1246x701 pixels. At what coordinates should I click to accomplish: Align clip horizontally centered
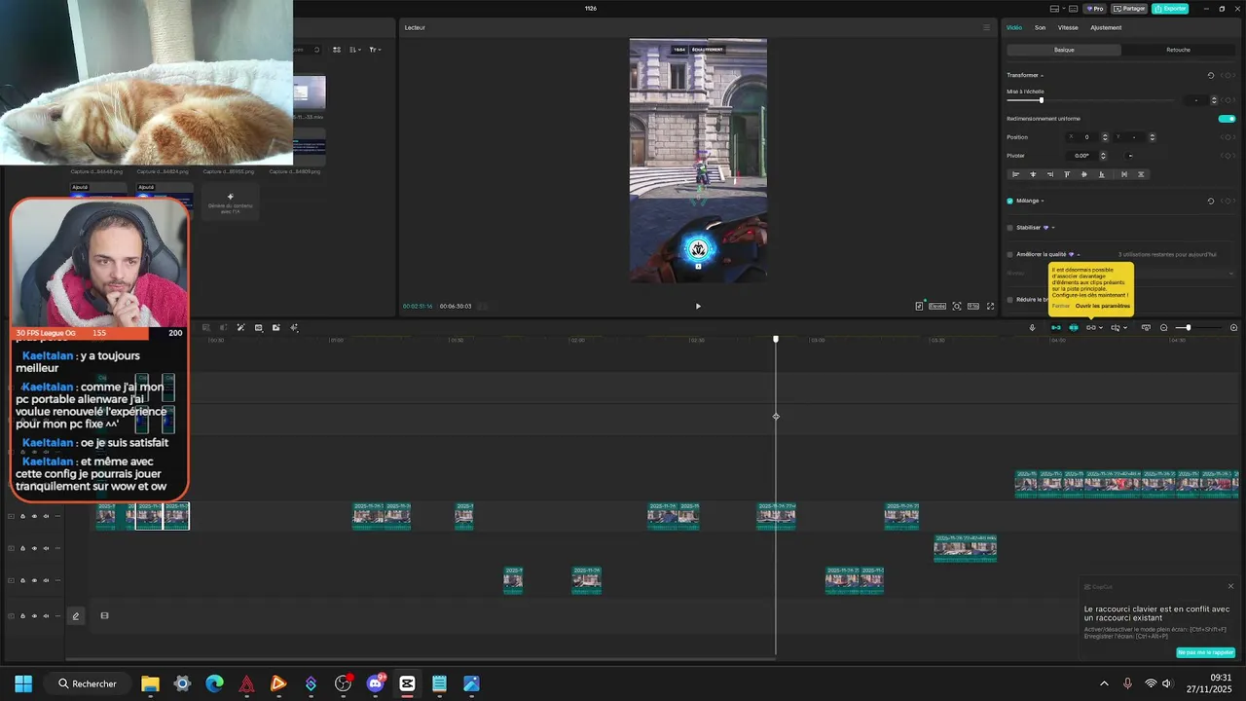pos(1033,174)
